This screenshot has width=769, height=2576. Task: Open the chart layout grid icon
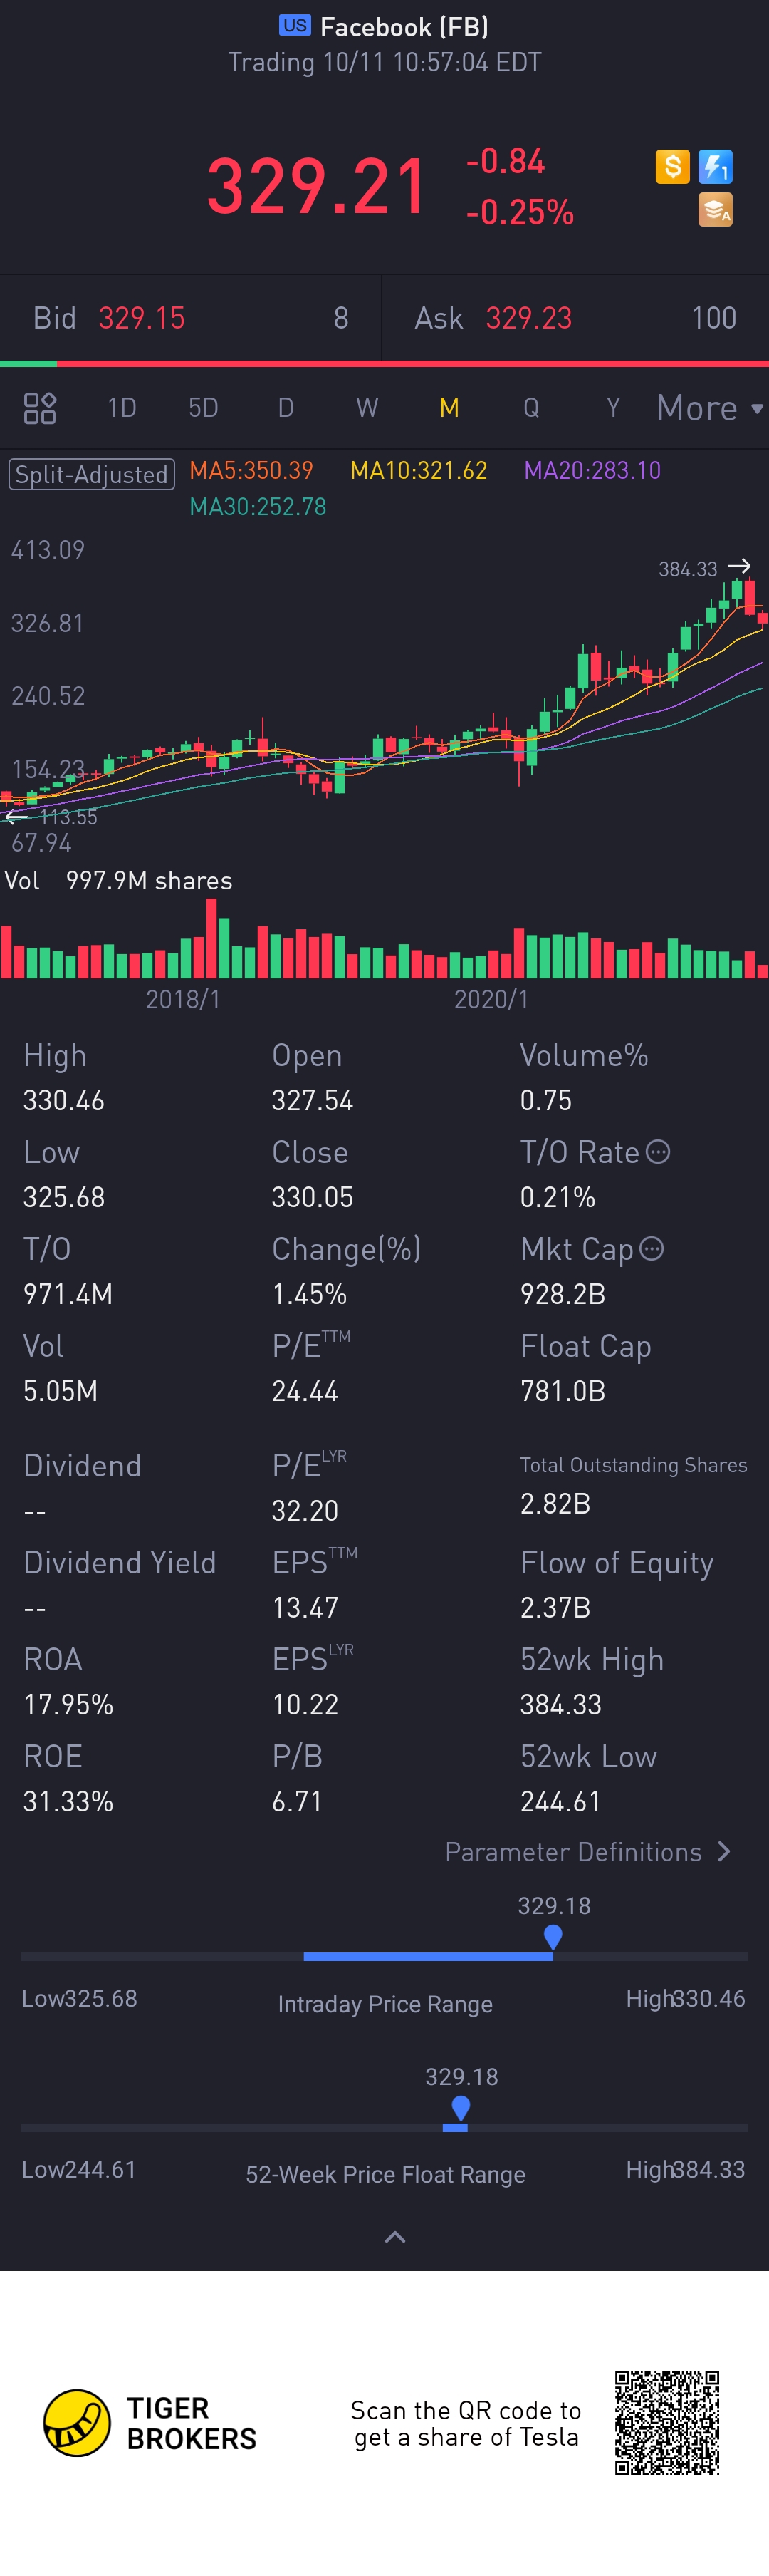coord(40,408)
